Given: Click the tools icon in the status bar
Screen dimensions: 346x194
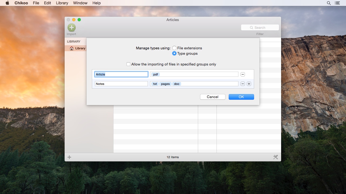Looking at the screenshot, I should 275,157.
